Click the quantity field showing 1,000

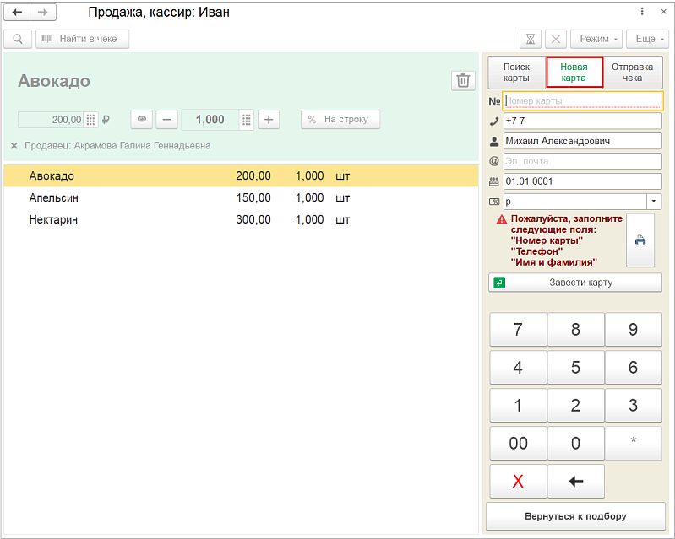tap(210, 120)
